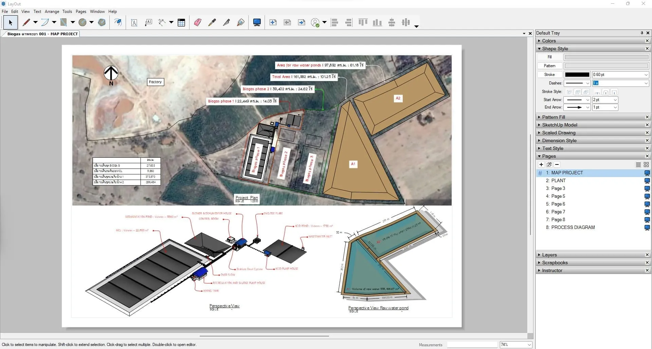Viewport: 652px width, 349px height.
Task: Insert a Table with table tool
Action: [x=181, y=23]
